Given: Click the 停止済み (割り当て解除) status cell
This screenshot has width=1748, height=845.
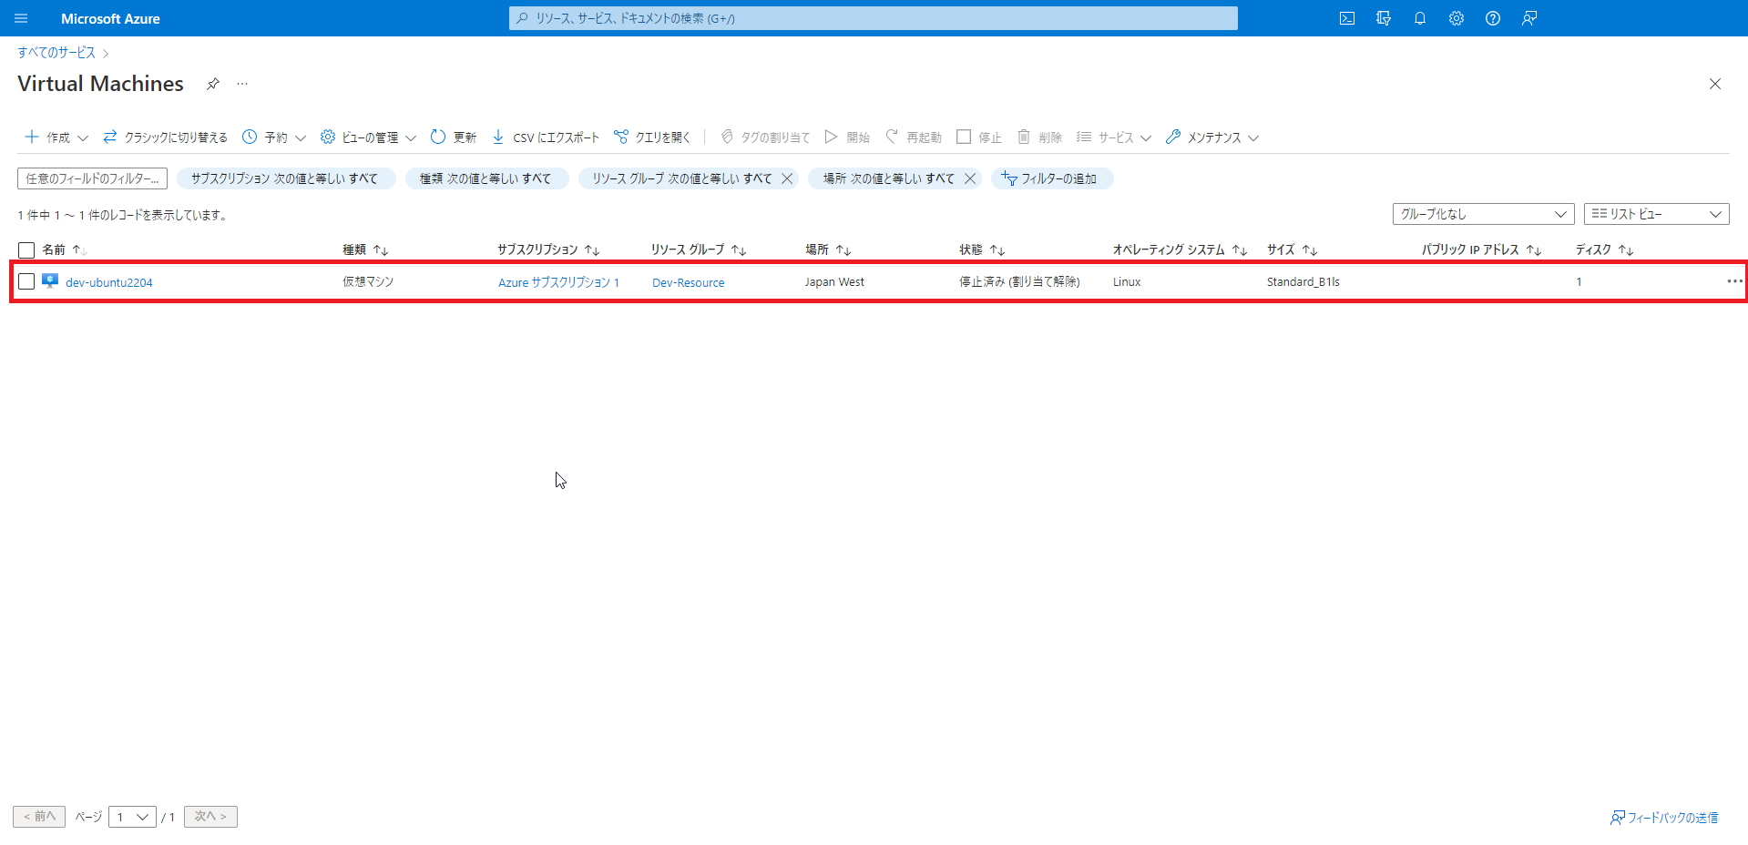Looking at the screenshot, I should point(1019,282).
